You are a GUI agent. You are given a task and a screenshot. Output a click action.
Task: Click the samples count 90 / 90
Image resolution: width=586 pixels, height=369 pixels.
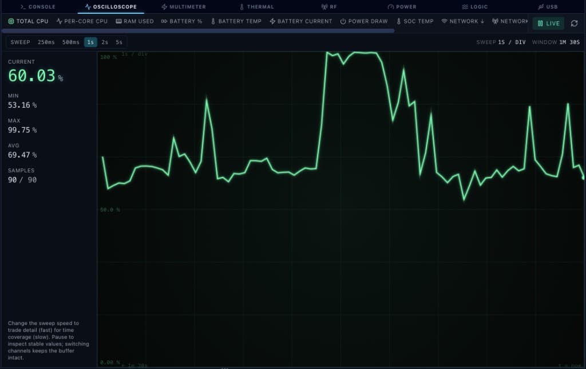(x=22, y=180)
